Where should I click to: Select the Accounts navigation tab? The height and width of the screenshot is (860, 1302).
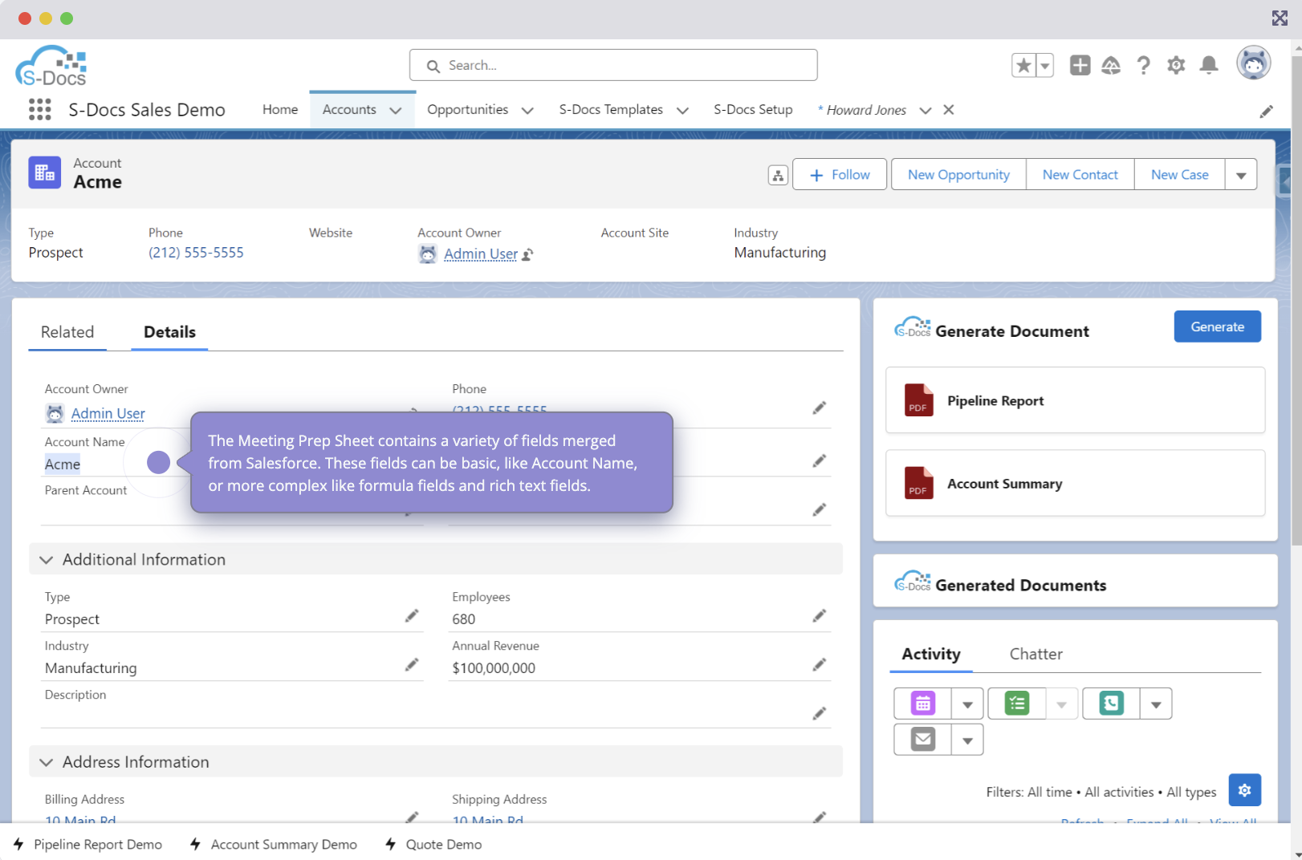click(x=349, y=110)
